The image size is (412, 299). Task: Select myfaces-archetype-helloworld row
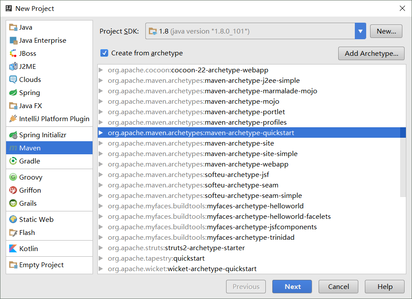tap(252, 206)
